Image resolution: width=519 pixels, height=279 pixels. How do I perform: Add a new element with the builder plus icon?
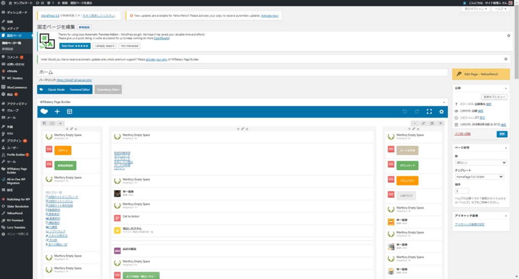(57, 111)
